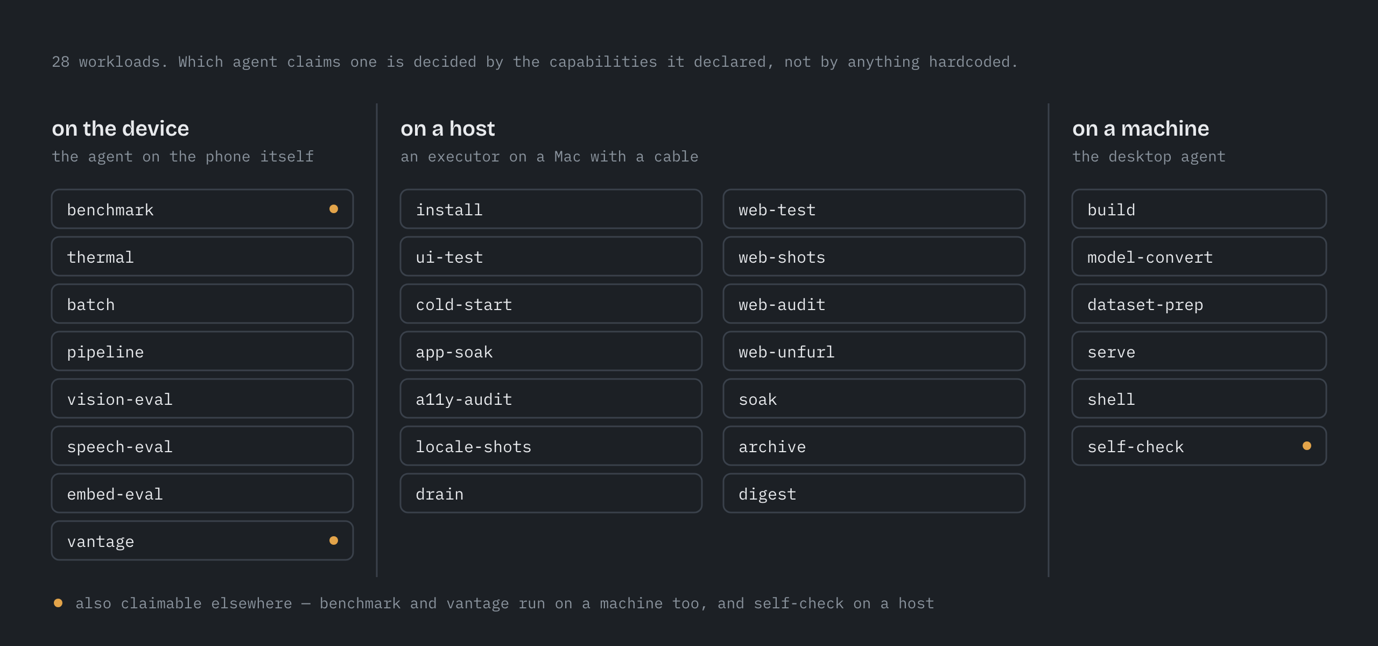
Task: Select the drain workload
Action: pos(551,493)
